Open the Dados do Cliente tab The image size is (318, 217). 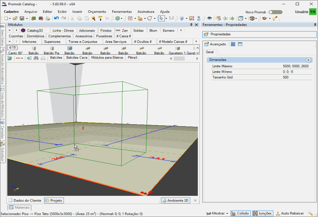[x=25, y=201]
